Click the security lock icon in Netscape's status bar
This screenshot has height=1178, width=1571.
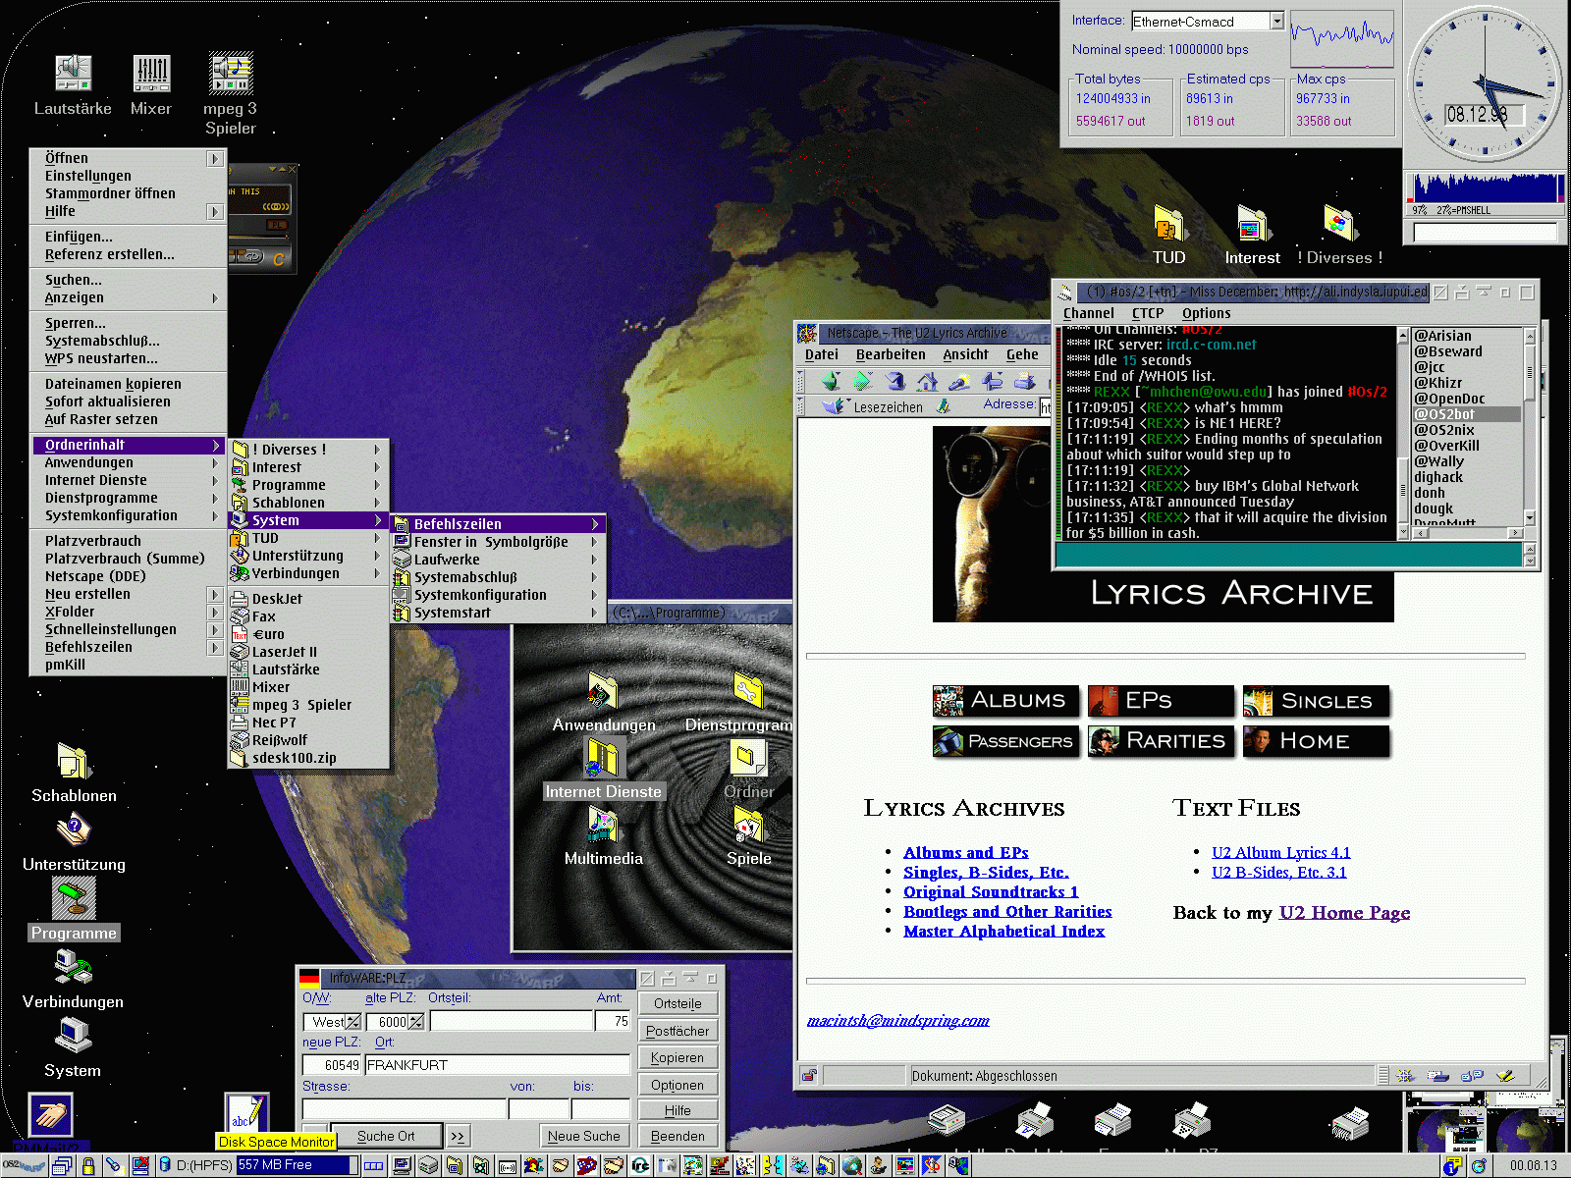[809, 1075]
